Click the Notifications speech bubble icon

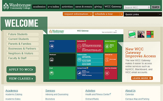(79, 46)
